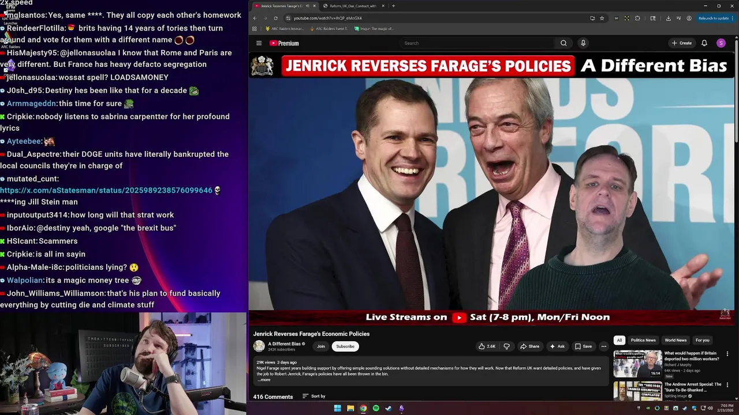Click the main video player

(x=491, y=188)
